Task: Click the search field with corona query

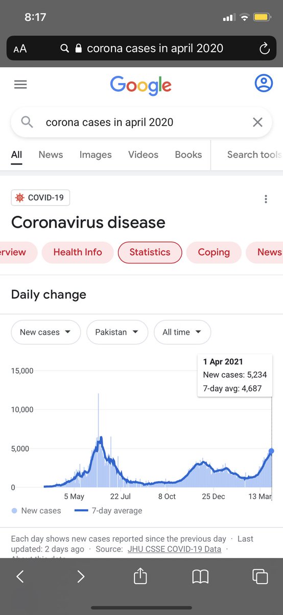Action: pyautogui.click(x=141, y=122)
